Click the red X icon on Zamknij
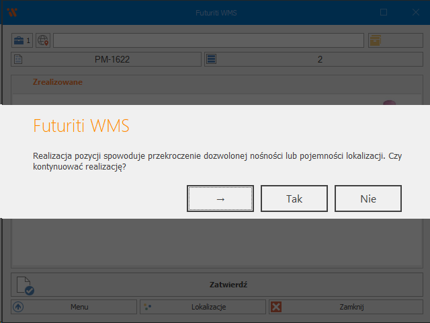Screen dimensions: 430x323 pyautogui.click(x=275, y=307)
